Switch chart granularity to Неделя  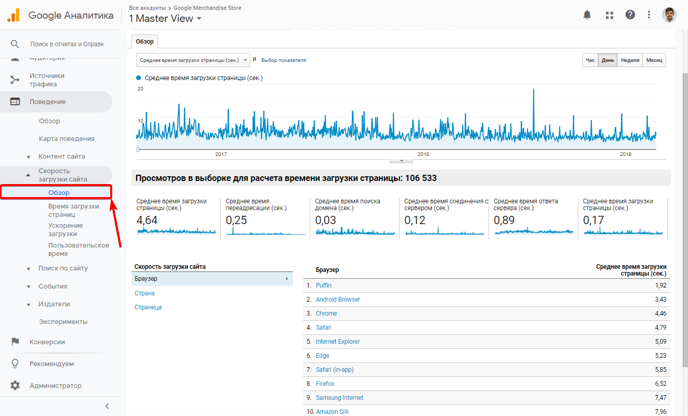pyautogui.click(x=630, y=60)
